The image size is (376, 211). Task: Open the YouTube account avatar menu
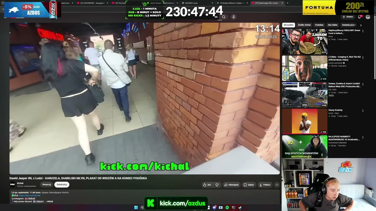(368, 17)
